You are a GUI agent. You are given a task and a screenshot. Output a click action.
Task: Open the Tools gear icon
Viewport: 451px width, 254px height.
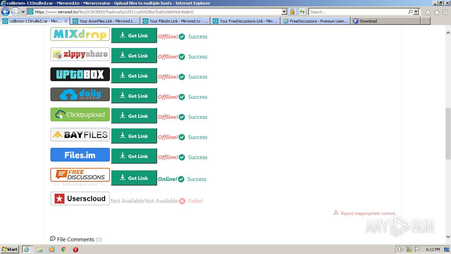coord(445,12)
